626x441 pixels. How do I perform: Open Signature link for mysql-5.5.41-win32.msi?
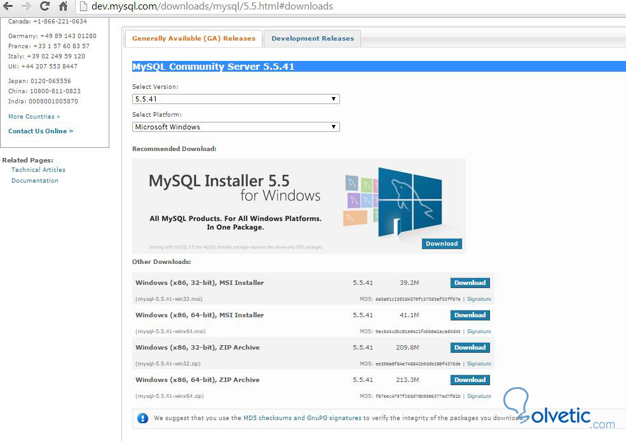[x=479, y=299]
